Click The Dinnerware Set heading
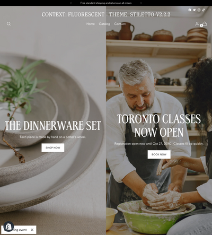Image resolution: width=212 pixels, height=235 pixels. click(53, 126)
